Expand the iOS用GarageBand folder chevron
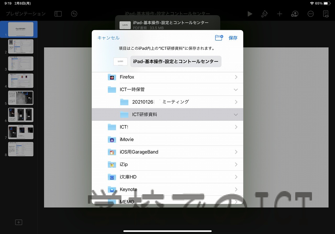This screenshot has height=234, width=335. [x=236, y=152]
